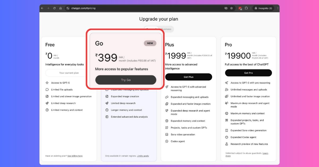This screenshot has height=167, width=319.
Task: Reload the ChatGPT pricing page
Action: point(54,8)
